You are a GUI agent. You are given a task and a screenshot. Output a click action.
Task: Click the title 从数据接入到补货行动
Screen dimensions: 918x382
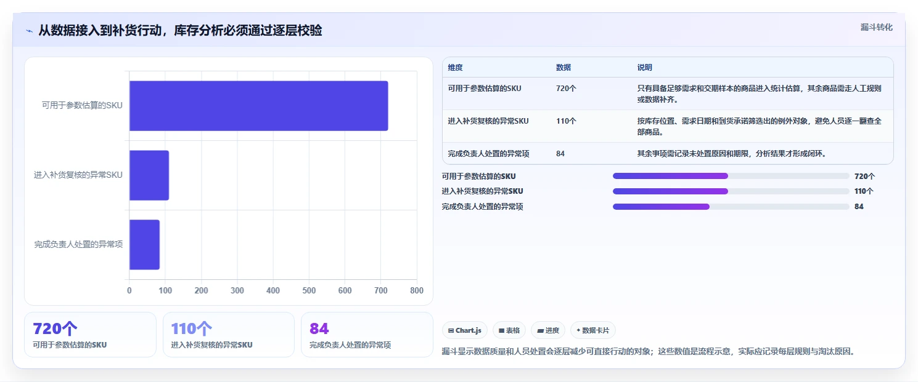[180, 31]
